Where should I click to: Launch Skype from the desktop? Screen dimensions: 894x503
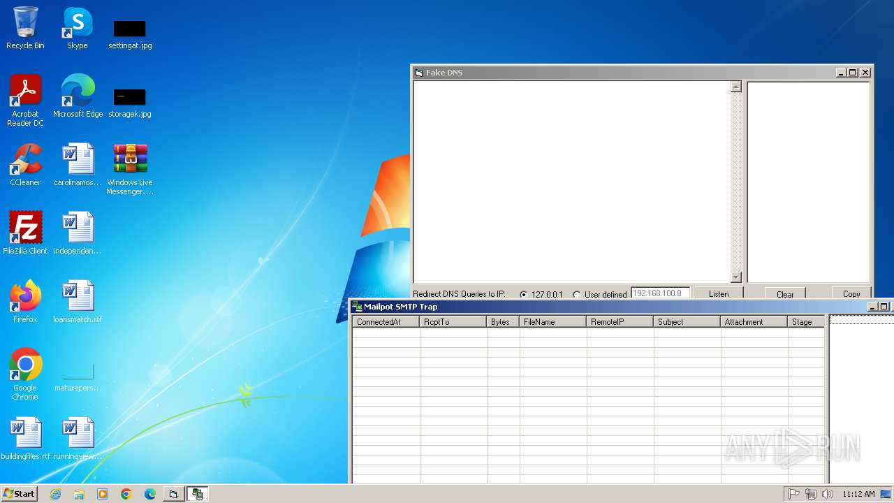click(x=78, y=28)
